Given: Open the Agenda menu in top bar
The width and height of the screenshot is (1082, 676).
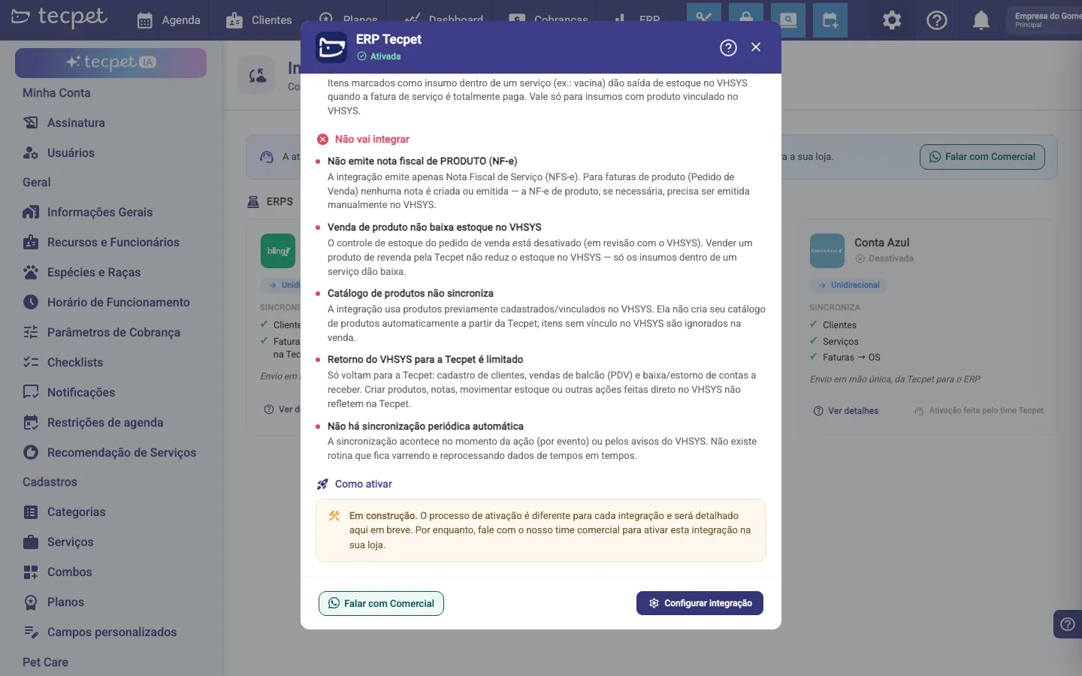Looking at the screenshot, I should 169,20.
